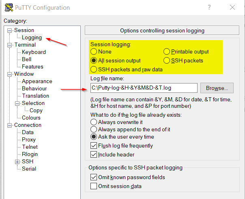The image size is (245, 199).
Task: Collapse the Selection tree node
Action: click(17, 103)
